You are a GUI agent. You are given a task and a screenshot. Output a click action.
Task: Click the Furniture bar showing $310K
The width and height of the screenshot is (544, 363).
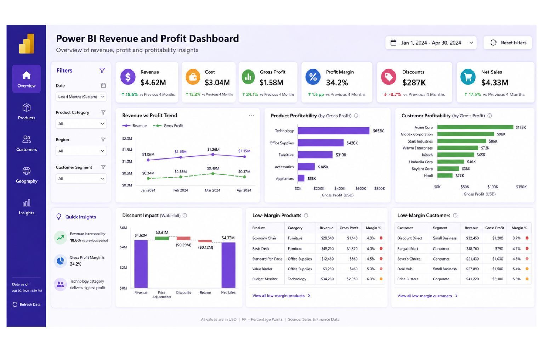click(x=315, y=155)
